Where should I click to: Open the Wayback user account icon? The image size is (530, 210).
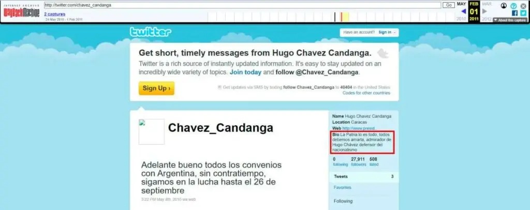tap(504, 5)
